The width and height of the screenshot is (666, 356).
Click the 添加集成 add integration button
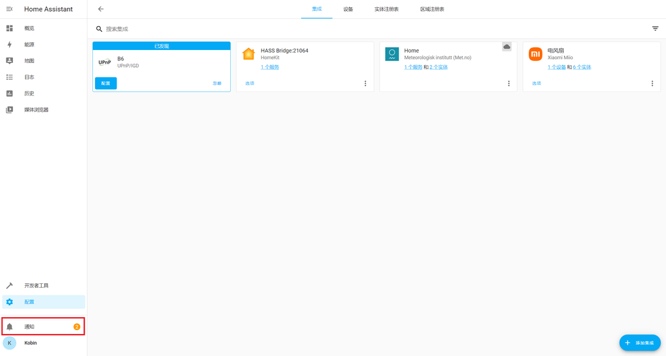pos(640,343)
